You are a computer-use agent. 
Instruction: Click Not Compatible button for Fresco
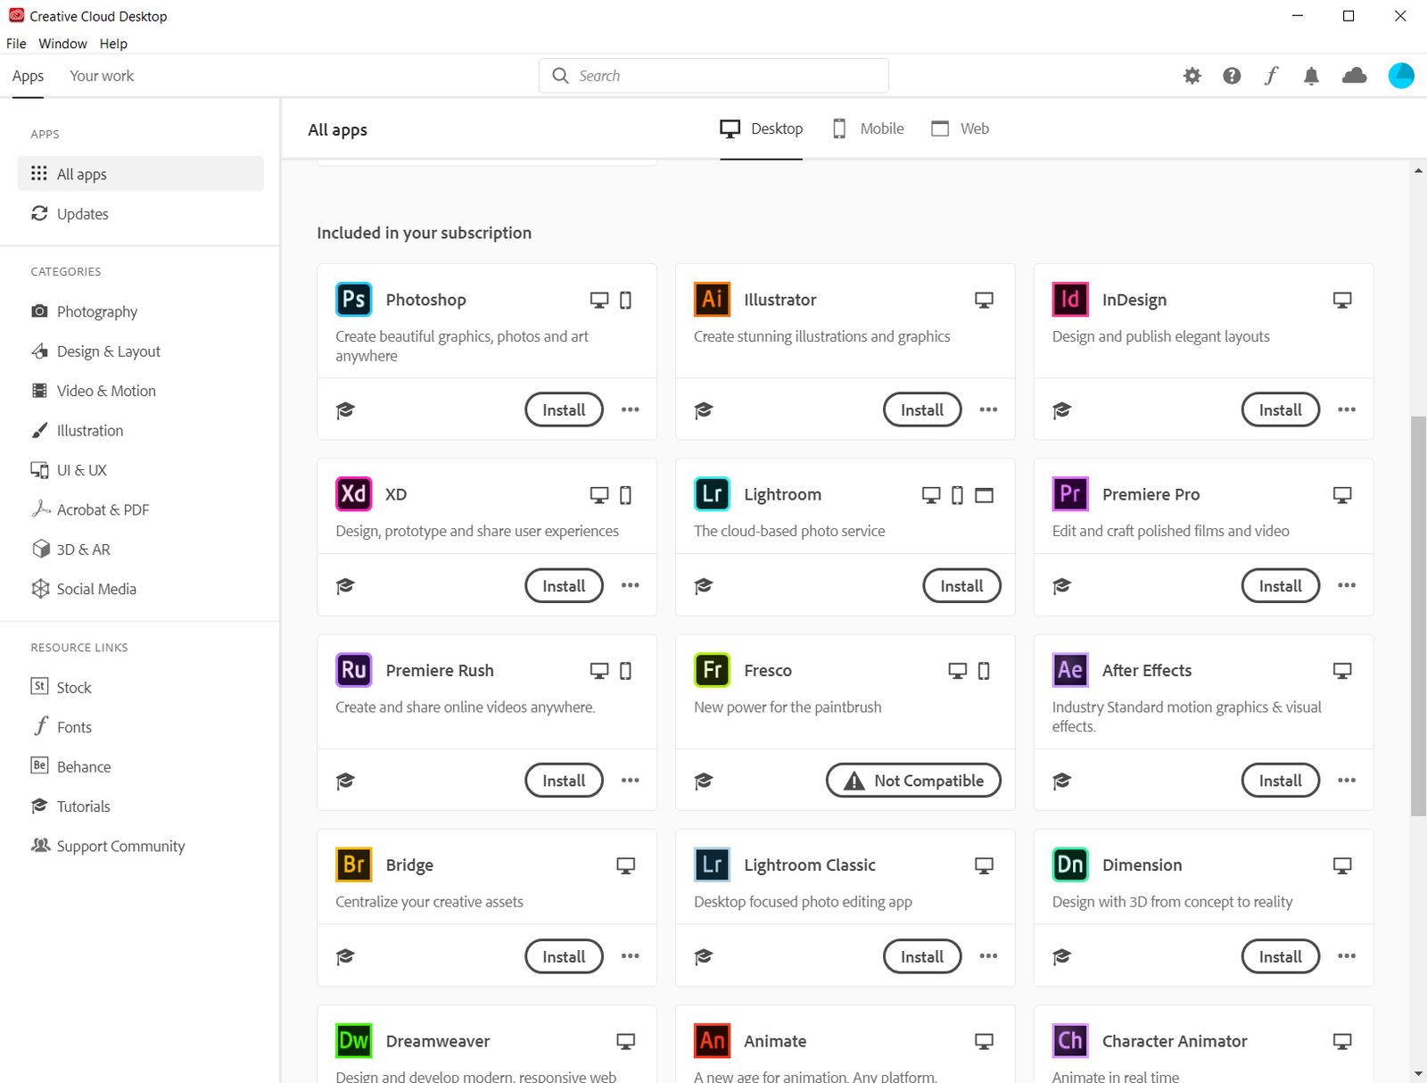click(913, 781)
